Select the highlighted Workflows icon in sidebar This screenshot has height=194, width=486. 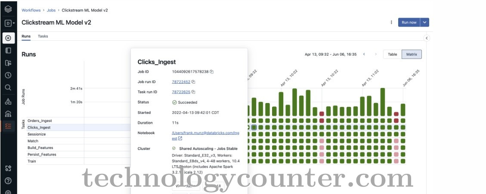click(x=8, y=126)
